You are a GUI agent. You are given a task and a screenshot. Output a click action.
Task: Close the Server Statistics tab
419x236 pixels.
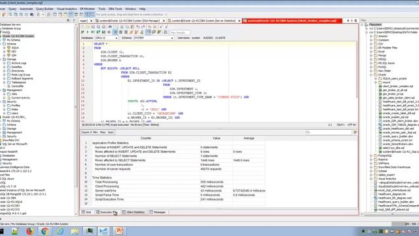pos(239,20)
